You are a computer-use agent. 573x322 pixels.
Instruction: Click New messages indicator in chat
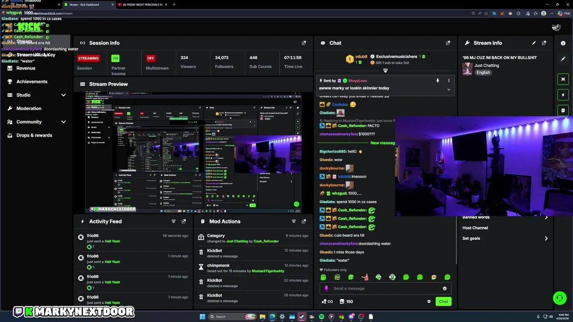(383, 143)
